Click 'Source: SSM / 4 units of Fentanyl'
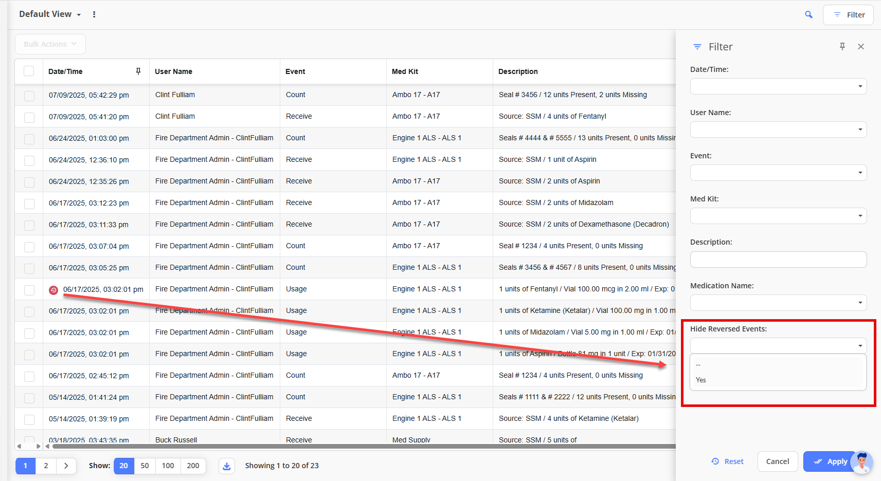This screenshot has height=481, width=881. point(552,116)
